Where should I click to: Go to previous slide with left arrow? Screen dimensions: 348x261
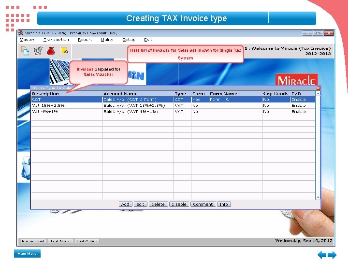(321, 255)
